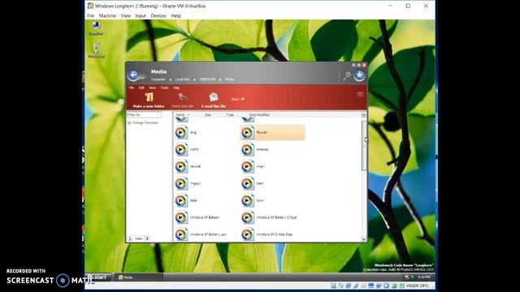Click the Print this file icon
The image size is (520, 292).
[x=183, y=97]
